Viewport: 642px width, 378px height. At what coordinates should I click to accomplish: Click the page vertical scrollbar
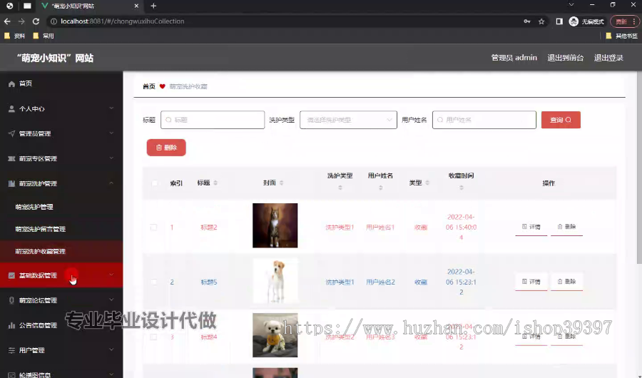[639, 167]
